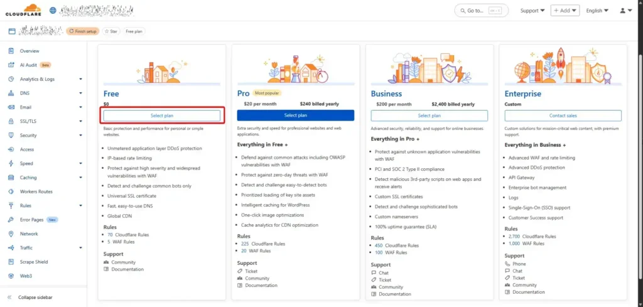
Task: Click the user profile icon in header
Action: pos(623,11)
